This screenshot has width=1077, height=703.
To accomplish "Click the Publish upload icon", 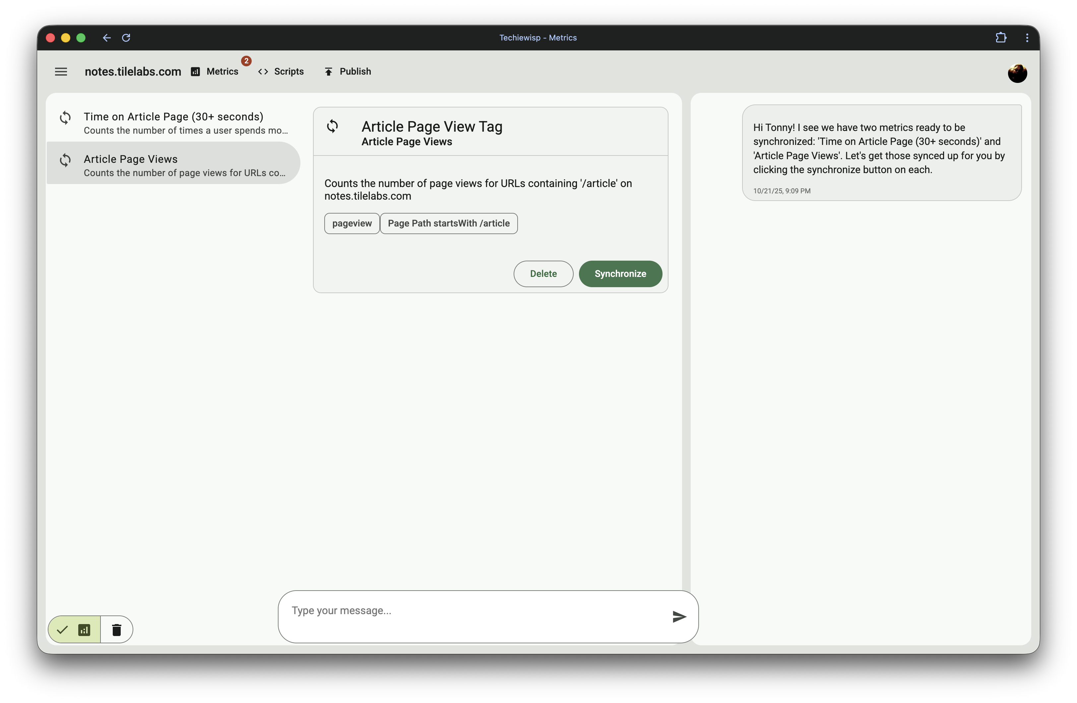I will 328,71.
